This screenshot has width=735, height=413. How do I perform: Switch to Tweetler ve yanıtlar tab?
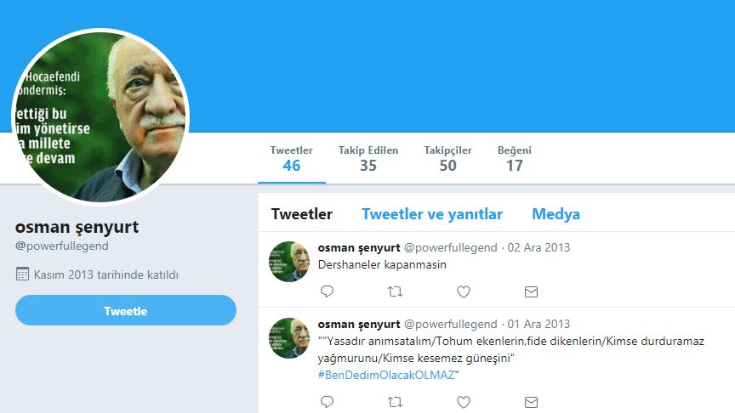tap(431, 214)
